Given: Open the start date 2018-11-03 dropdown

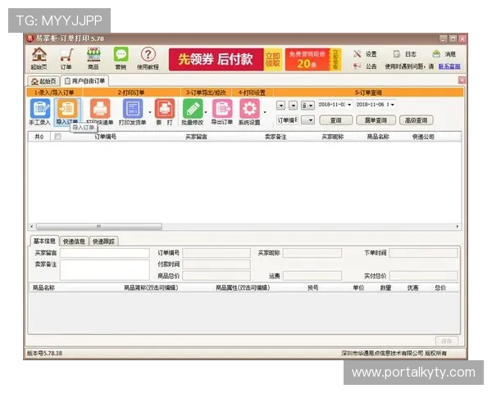Looking at the screenshot, I should tap(349, 105).
